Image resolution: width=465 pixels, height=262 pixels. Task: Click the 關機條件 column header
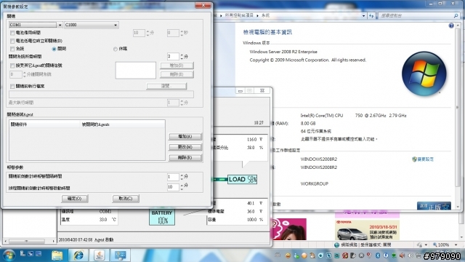44,124
